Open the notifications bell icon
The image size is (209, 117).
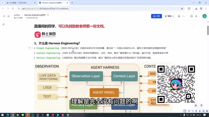[179, 16]
